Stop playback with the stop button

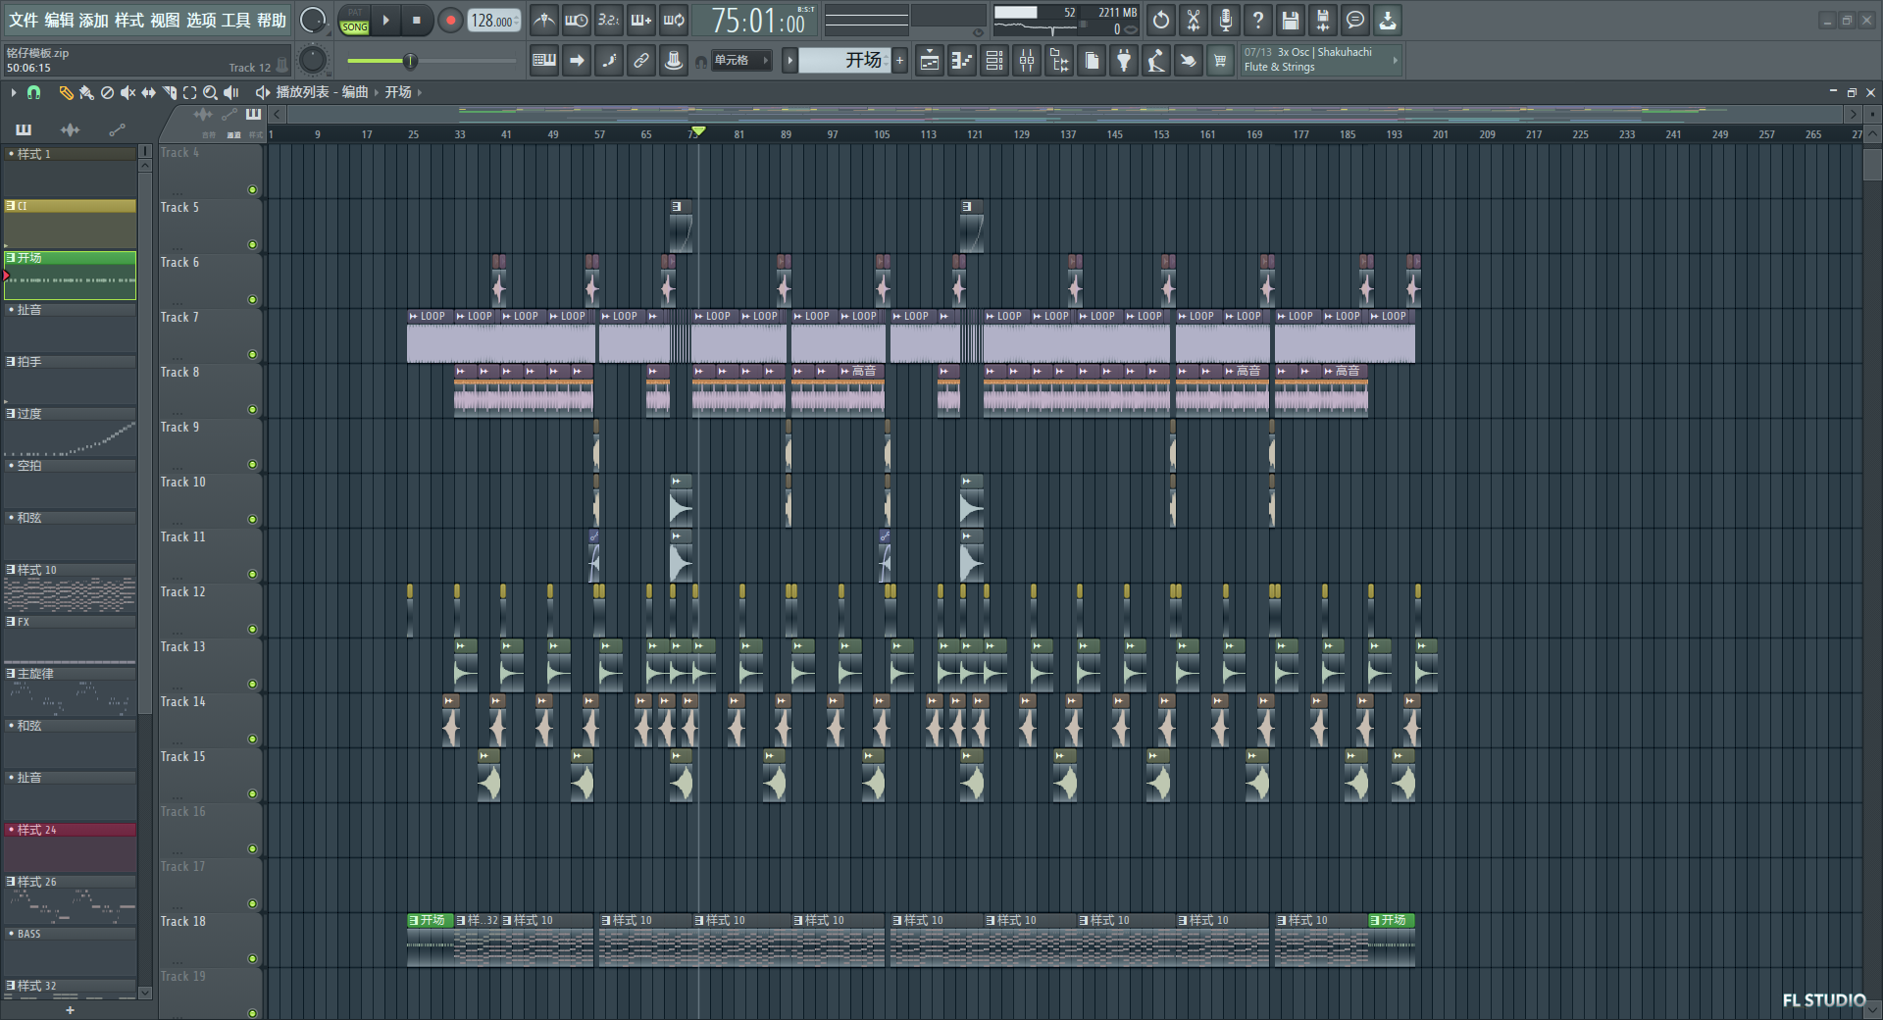coord(416,20)
